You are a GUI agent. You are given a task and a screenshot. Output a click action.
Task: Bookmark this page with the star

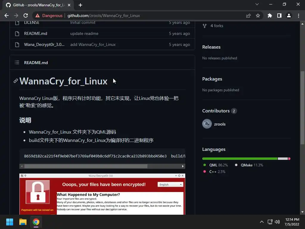click(x=258, y=16)
